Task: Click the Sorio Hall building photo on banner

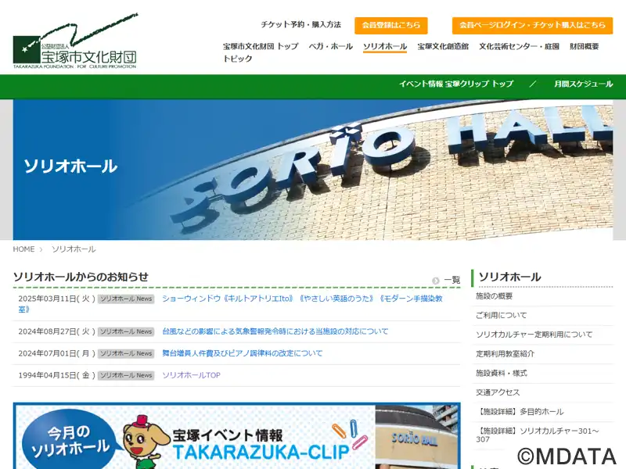Action: [x=417, y=437]
